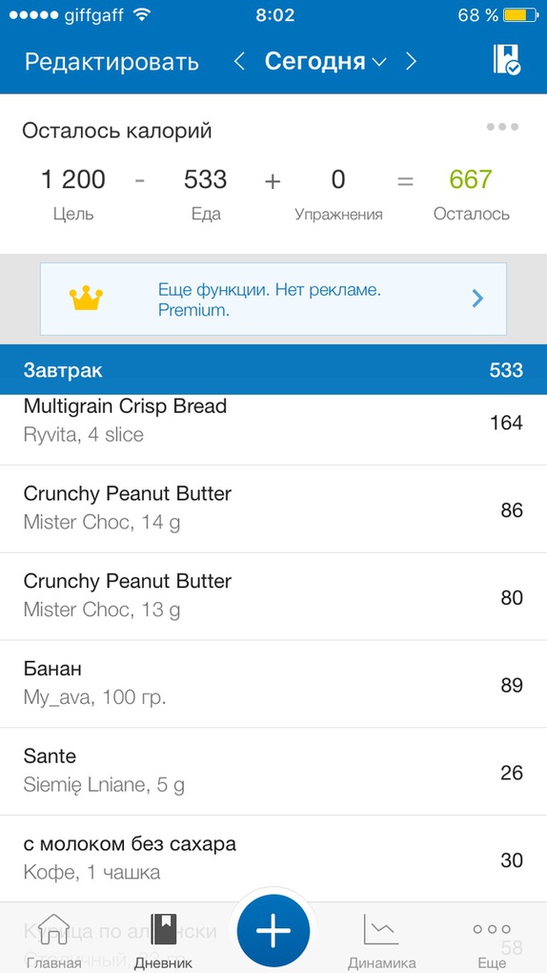Tap the green 667 Осталось value
This screenshot has width=547, height=973.
pyautogui.click(x=471, y=180)
